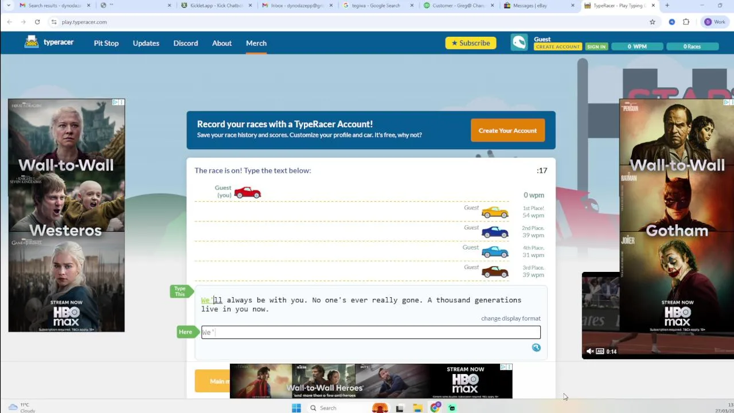The width and height of the screenshot is (734, 413).
Task: Mute the video ad in the corner
Action: tap(590, 351)
